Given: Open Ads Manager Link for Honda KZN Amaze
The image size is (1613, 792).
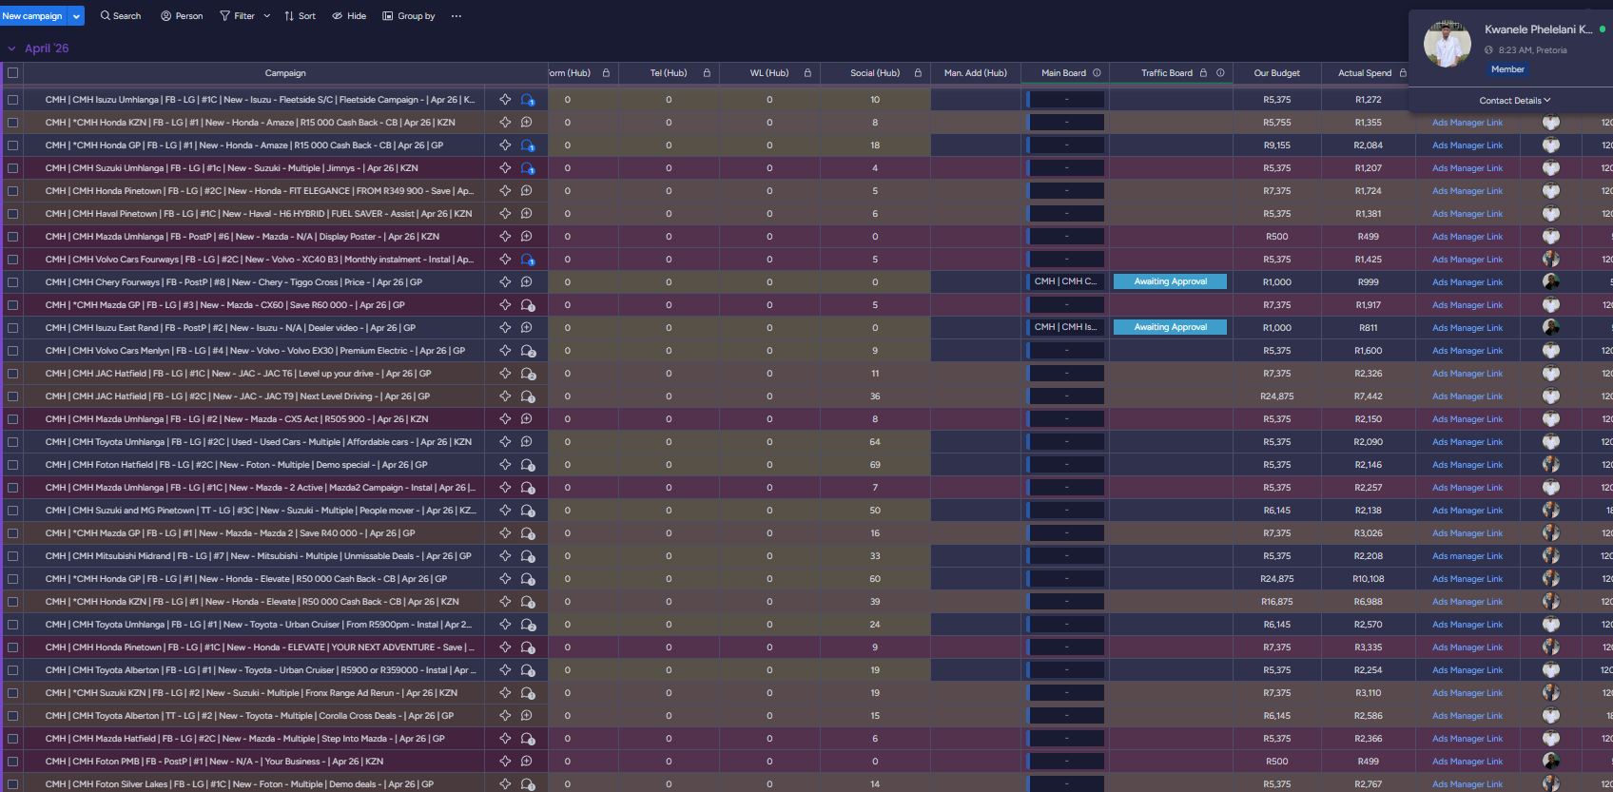Looking at the screenshot, I should point(1467,123).
